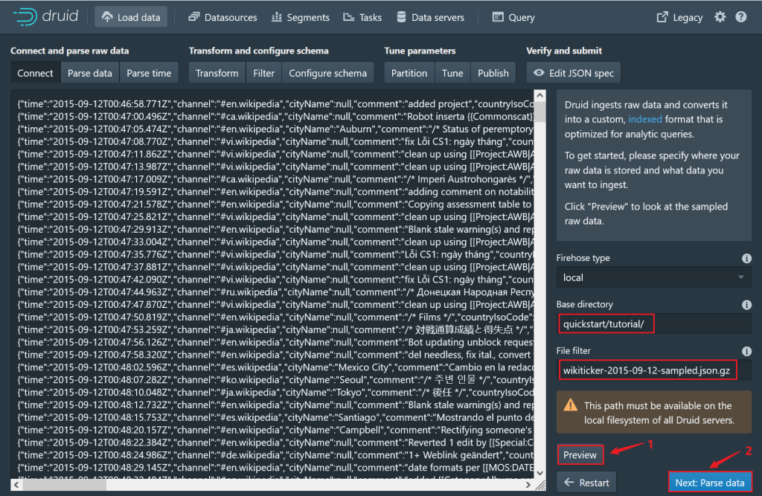Click the row with channel #ru.wikipedia
The width and height of the screenshot is (762, 496).
point(275,292)
